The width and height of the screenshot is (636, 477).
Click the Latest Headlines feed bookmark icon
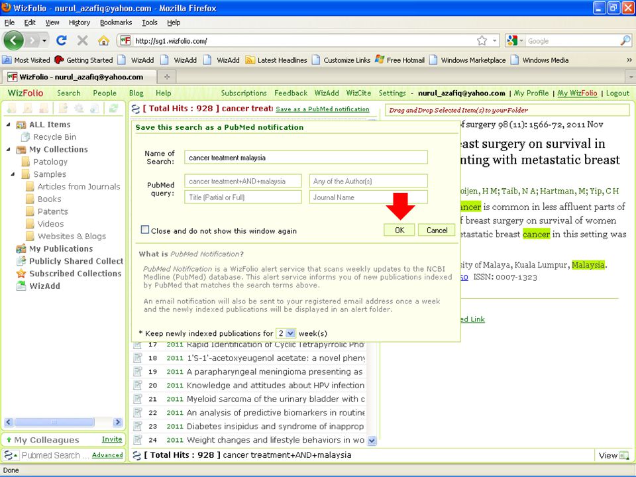click(x=250, y=60)
